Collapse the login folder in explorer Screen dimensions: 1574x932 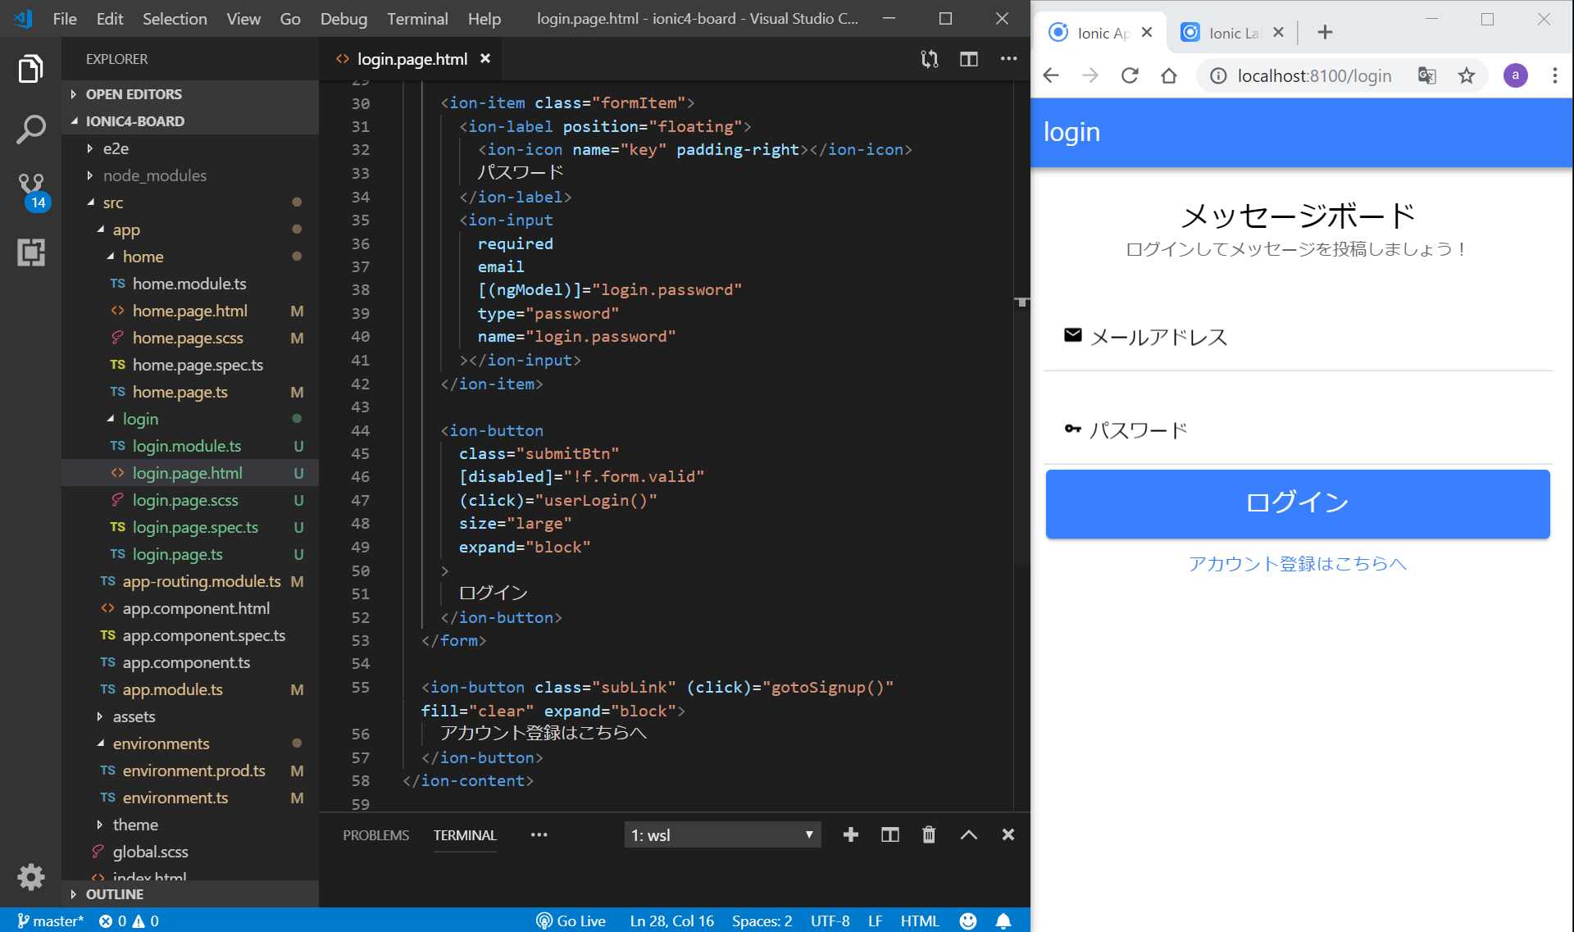[x=139, y=419]
